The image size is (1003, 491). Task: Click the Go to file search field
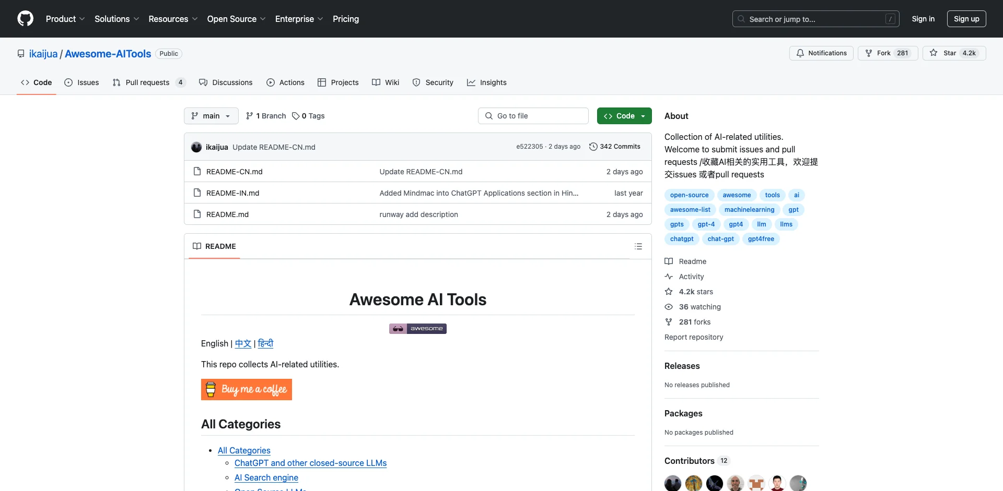(x=533, y=116)
